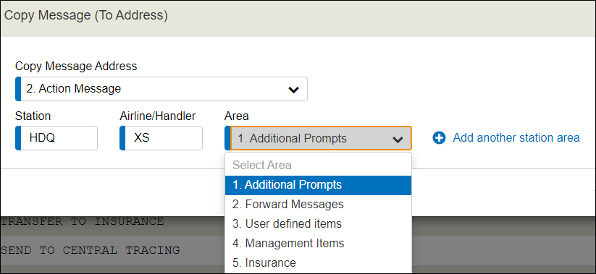Choose 5. Insurance from area list

tap(318, 263)
